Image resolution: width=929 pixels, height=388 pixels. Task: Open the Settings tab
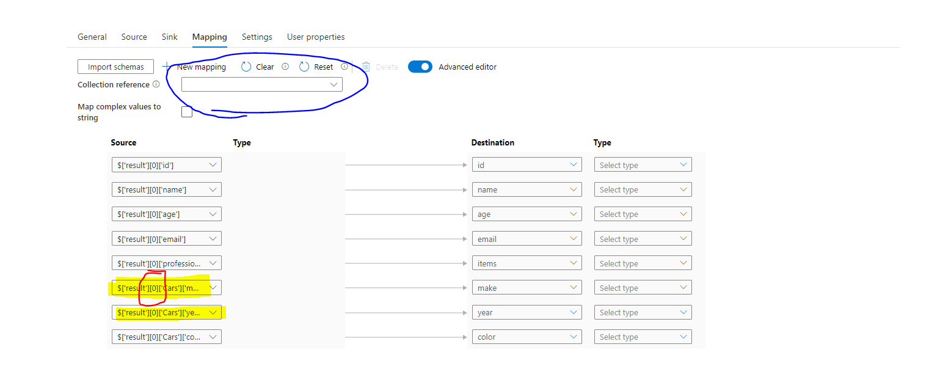point(257,37)
